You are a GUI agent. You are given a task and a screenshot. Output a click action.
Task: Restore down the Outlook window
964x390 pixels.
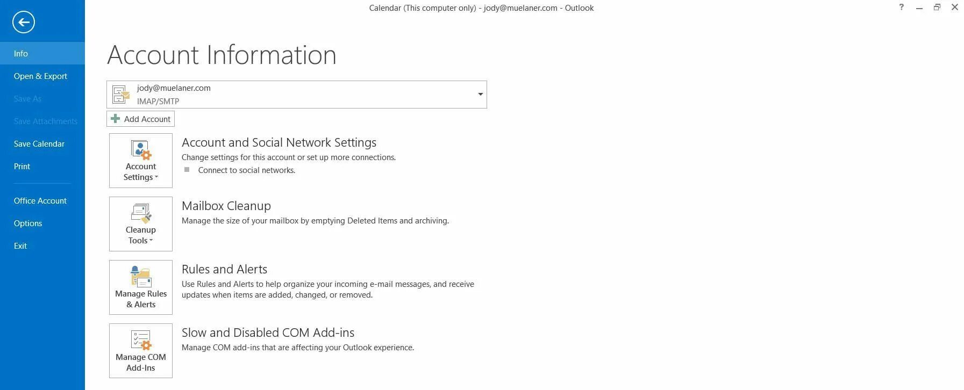point(937,8)
